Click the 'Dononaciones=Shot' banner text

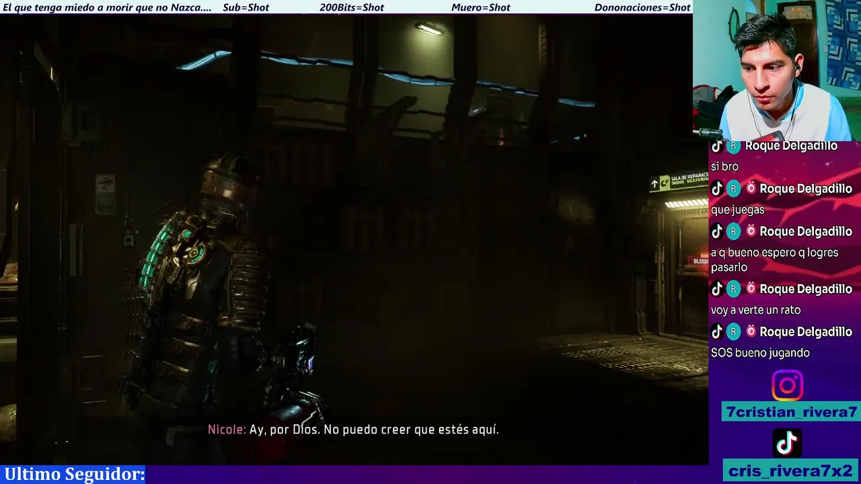[642, 7]
